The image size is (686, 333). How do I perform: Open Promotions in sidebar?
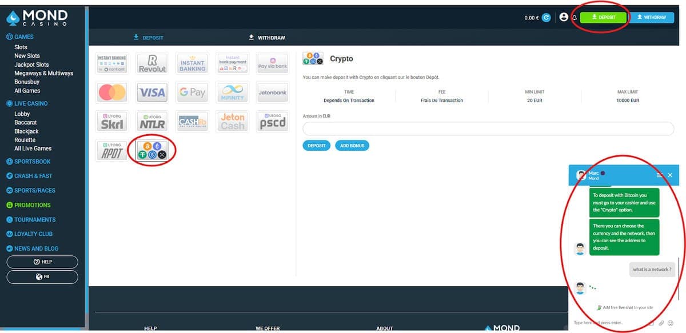click(x=28, y=205)
